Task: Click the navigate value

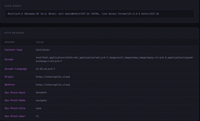Action: point(41,100)
